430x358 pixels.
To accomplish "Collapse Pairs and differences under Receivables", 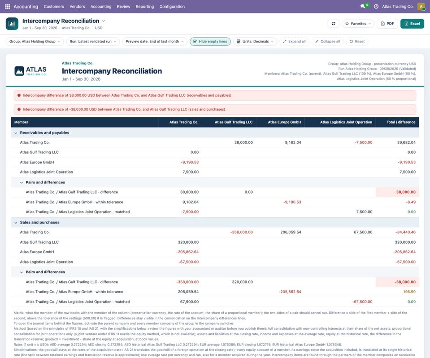I will (22, 182).
